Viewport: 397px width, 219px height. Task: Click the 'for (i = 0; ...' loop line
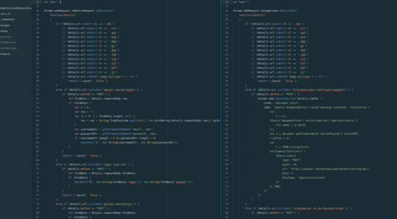pyautogui.click(x=104, y=116)
